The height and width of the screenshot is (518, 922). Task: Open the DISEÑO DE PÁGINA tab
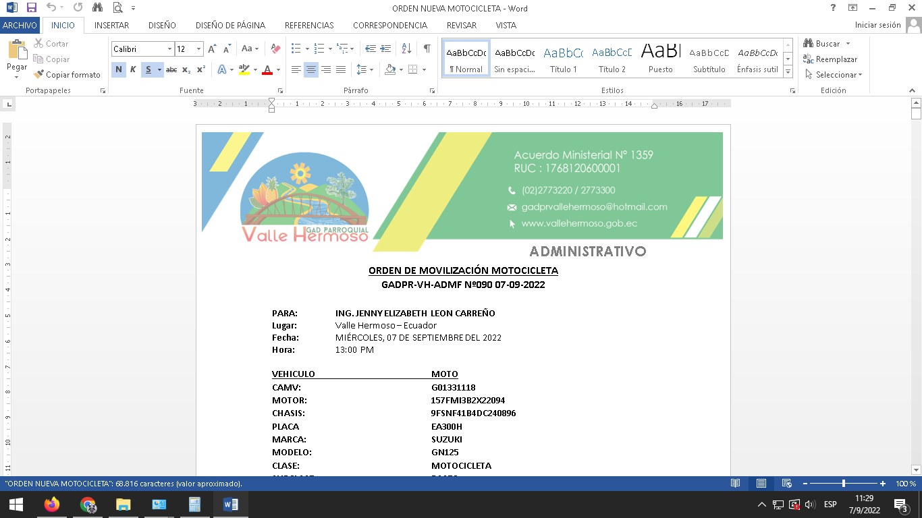coord(230,26)
